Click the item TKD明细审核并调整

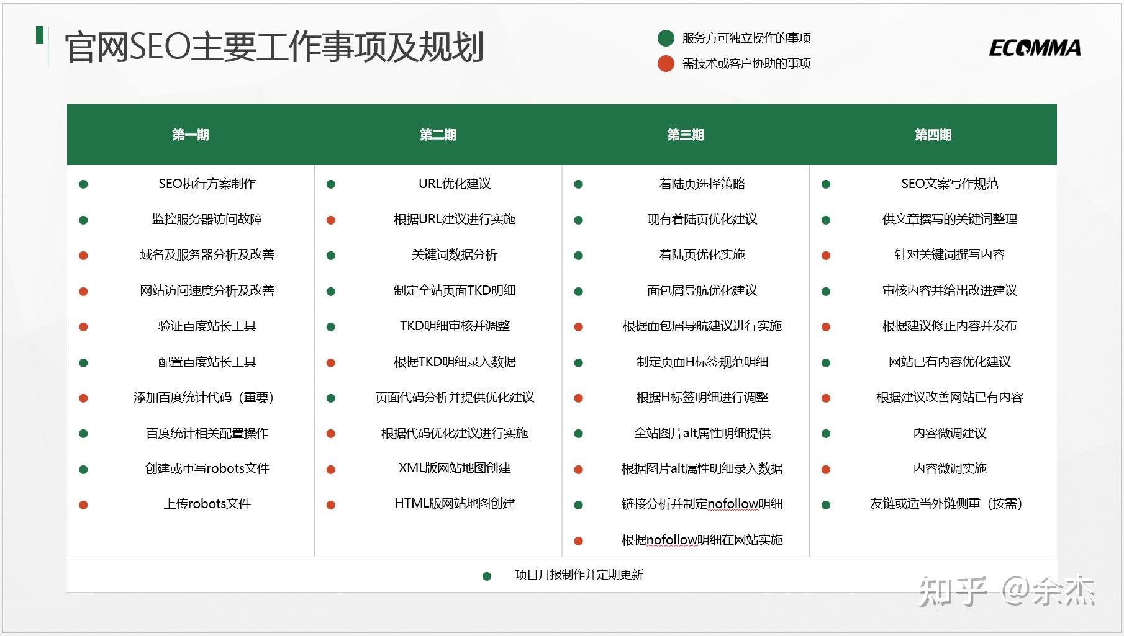point(455,326)
